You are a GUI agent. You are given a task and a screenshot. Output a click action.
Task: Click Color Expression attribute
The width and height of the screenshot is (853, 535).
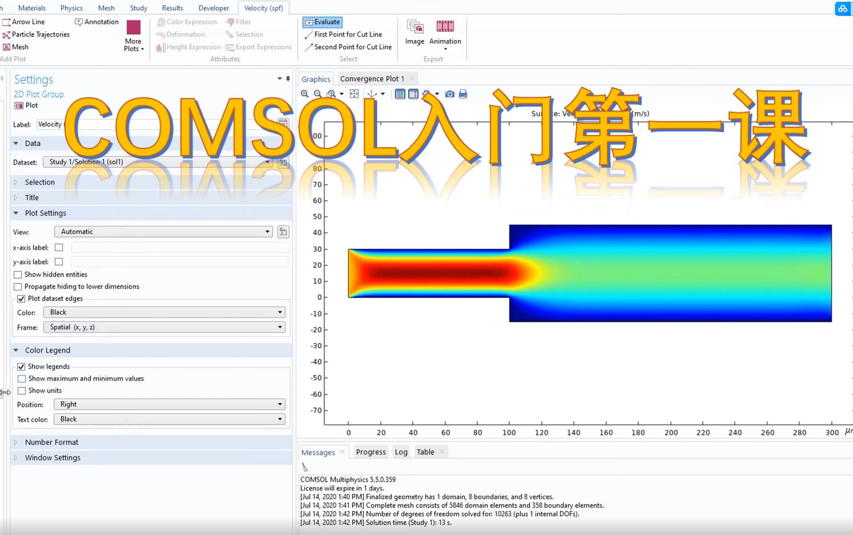[187, 22]
